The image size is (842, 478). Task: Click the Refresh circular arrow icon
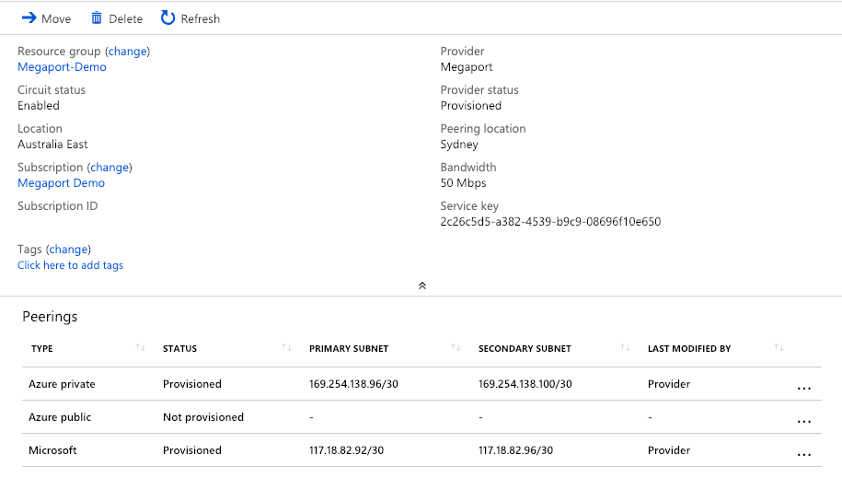coord(167,18)
